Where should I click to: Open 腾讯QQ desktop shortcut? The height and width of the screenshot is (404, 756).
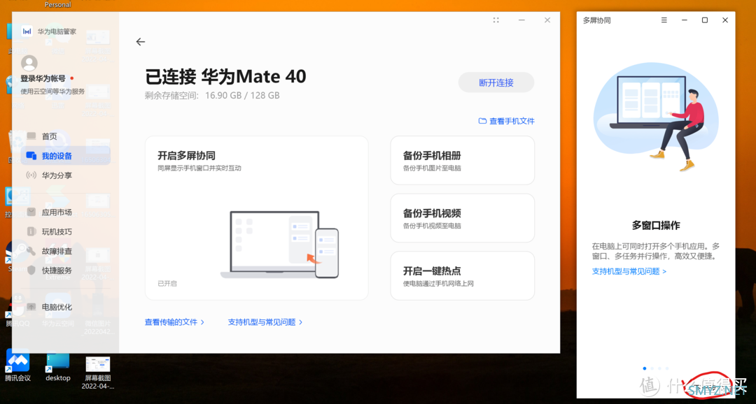pos(17,312)
